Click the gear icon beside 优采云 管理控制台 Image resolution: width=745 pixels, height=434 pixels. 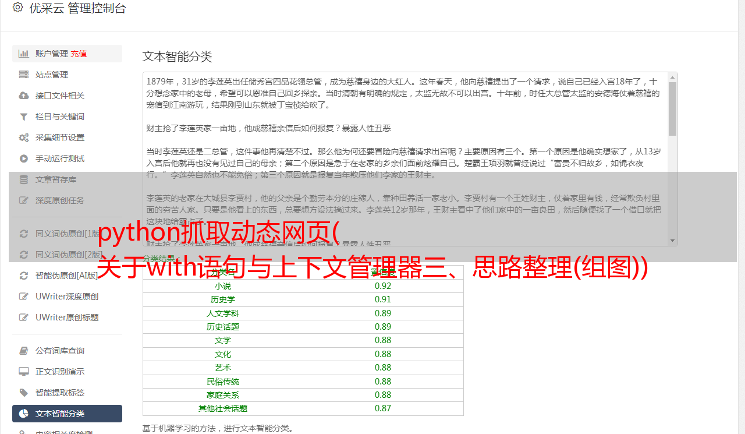[17, 8]
